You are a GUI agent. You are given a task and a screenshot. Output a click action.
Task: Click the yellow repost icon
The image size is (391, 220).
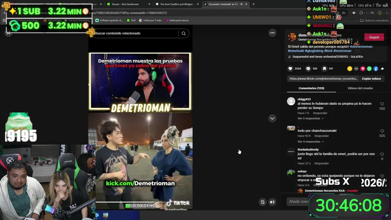pyautogui.click(x=350, y=69)
